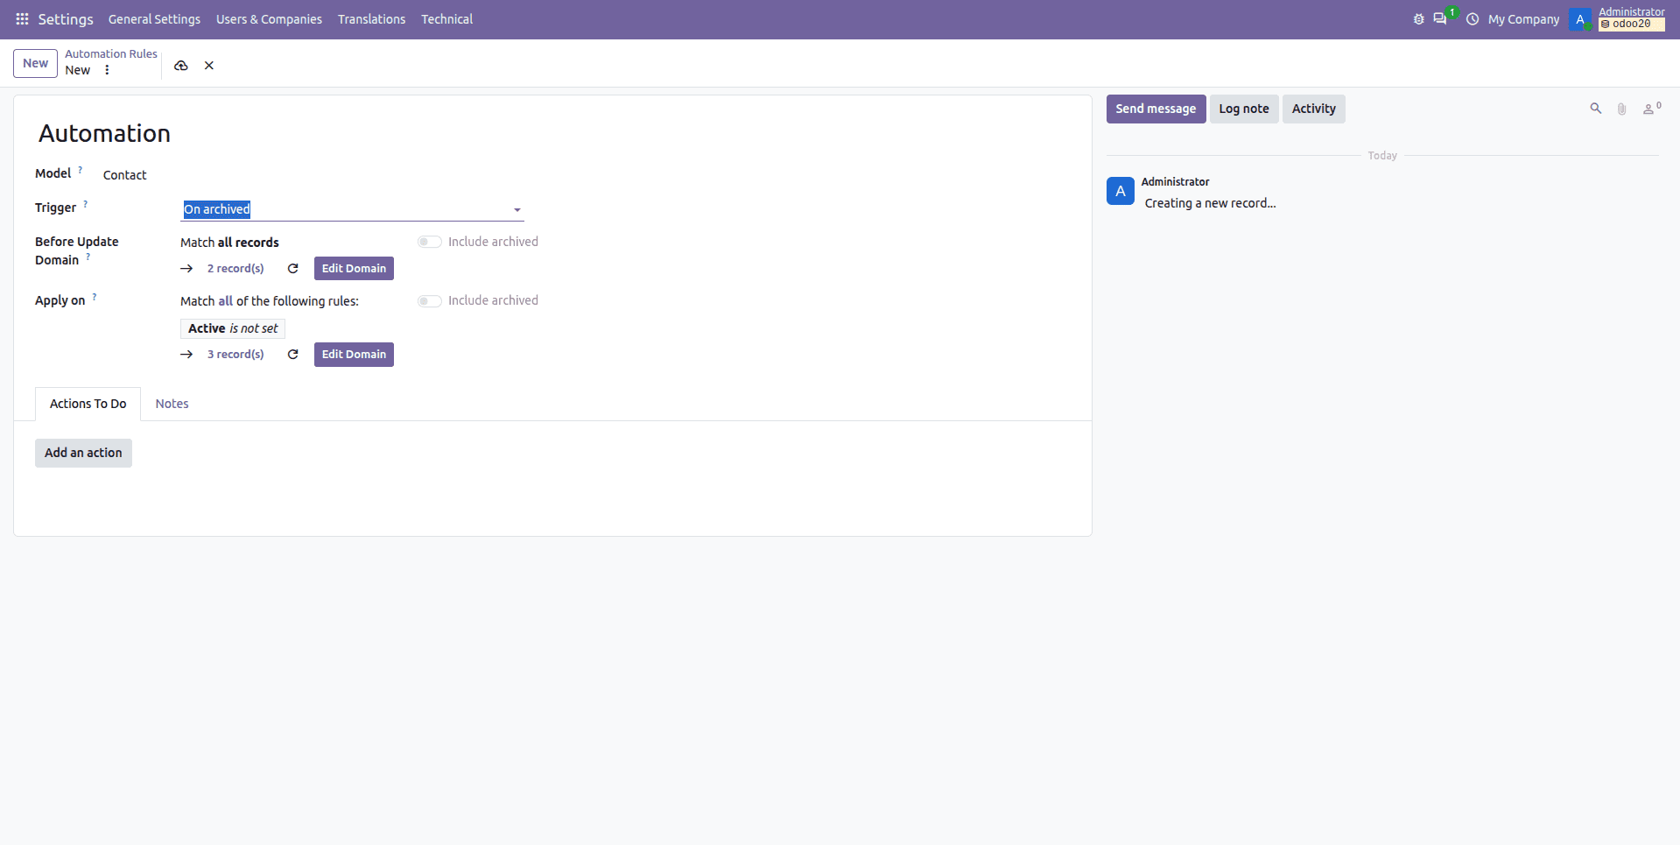The image size is (1680, 845).
Task: Open Technical menu
Action: pyautogui.click(x=446, y=19)
